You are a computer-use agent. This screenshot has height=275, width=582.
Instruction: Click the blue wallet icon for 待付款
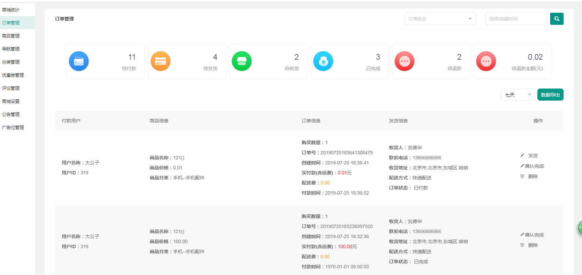pyautogui.click(x=79, y=61)
